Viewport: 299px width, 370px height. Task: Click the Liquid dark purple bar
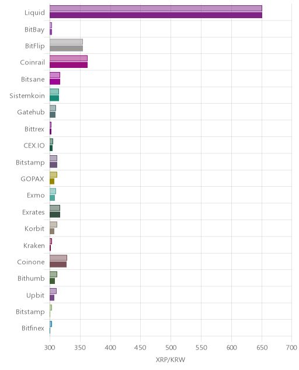pyautogui.click(x=155, y=15)
